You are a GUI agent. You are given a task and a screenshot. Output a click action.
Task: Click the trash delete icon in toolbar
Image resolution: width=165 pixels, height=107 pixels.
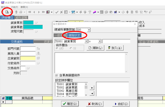click(17, 12)
